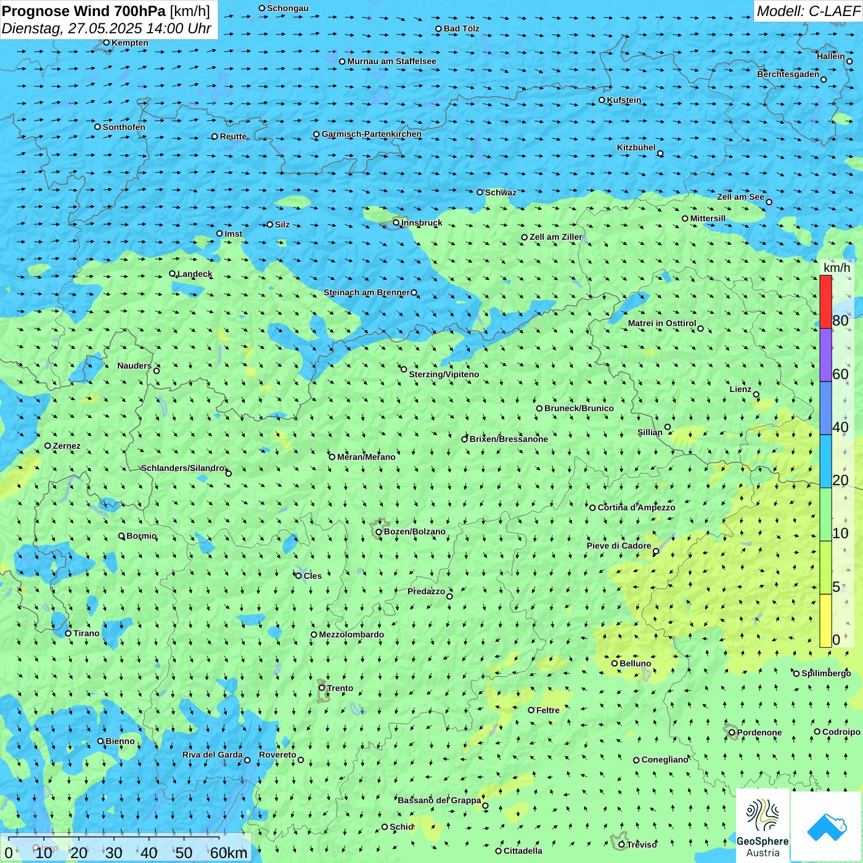
Task: Click the Bormio city marker
Action: click(x=122, y=536)
